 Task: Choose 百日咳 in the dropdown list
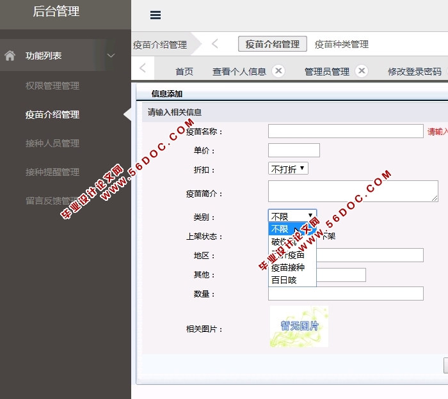tap(284, 280)
